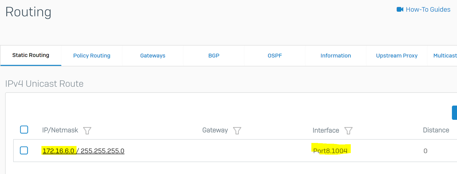Switch to the Multicast tab
Viewport: 457px width, 174px height.
click(x=445, y=56)
